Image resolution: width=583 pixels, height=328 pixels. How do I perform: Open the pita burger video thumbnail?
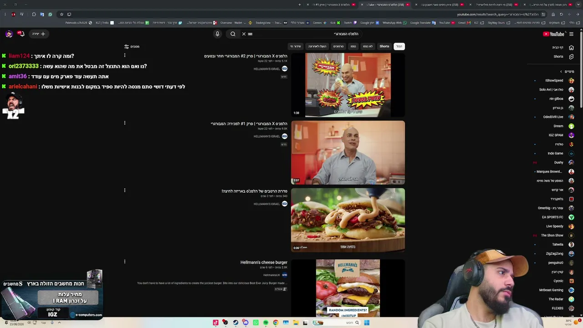click(x=348, y=220)
